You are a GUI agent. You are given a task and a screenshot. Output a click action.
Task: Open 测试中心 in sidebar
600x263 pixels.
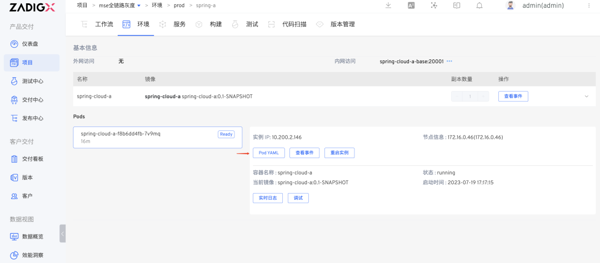coord(31,81)
